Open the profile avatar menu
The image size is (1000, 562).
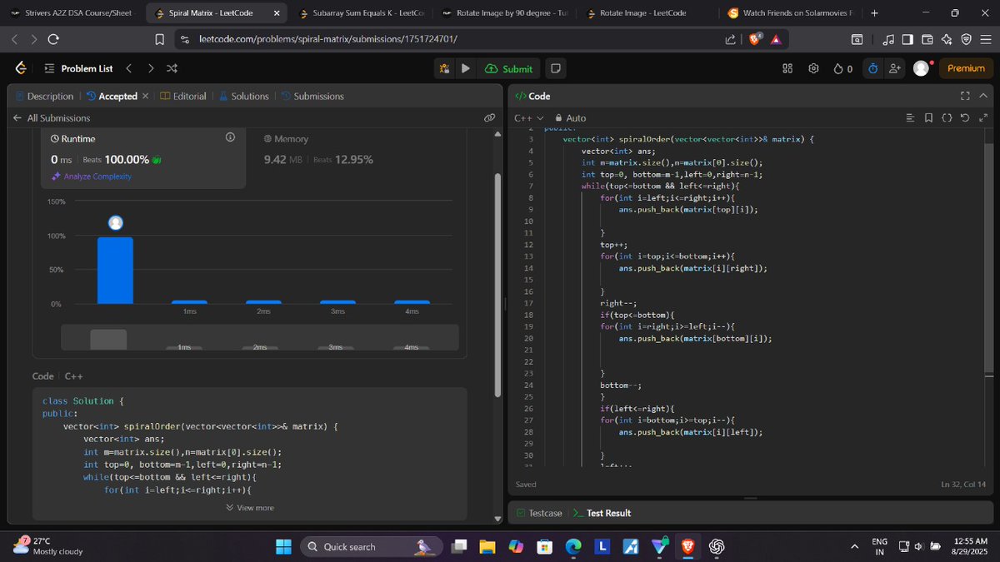[921, 68]
